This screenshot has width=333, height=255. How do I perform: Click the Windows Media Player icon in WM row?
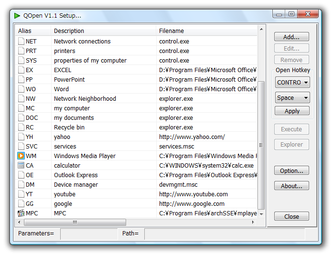tap(21, 156)
